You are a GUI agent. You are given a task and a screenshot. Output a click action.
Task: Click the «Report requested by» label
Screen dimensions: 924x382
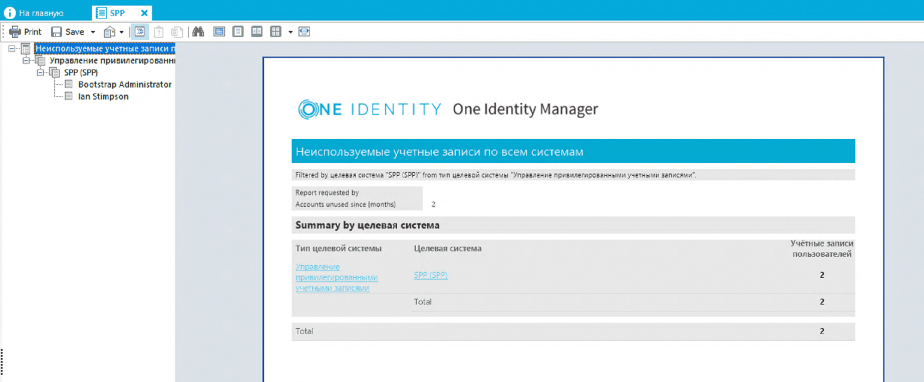point(327,192)
